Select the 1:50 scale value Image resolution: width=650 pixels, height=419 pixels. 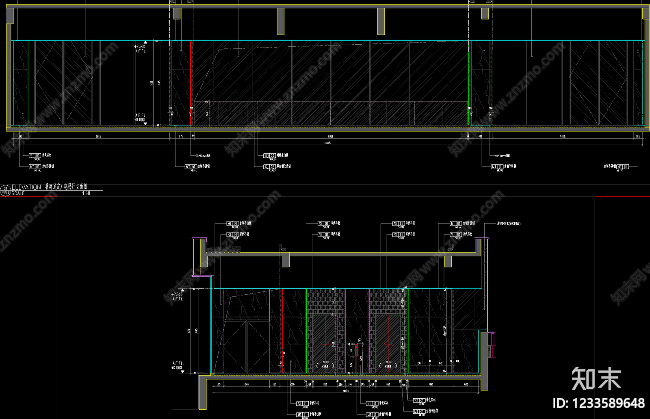point(86,193)
